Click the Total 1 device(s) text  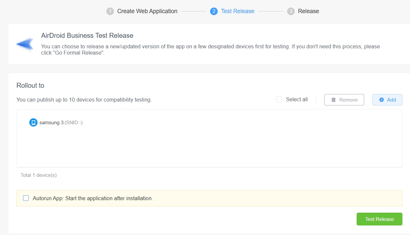39,175
